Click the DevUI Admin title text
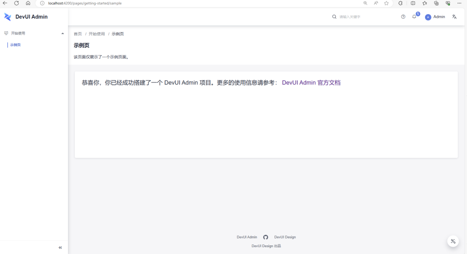 31,17
